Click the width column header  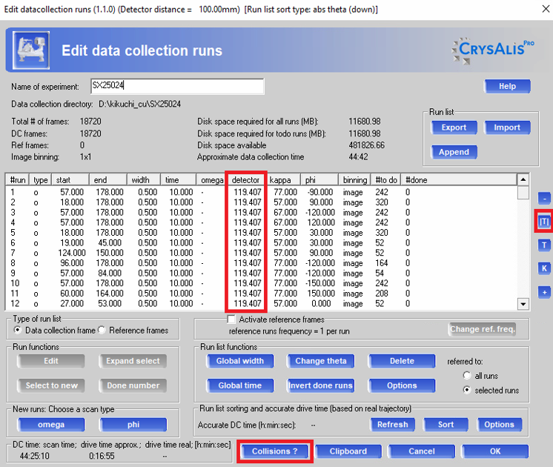(144, 180)
